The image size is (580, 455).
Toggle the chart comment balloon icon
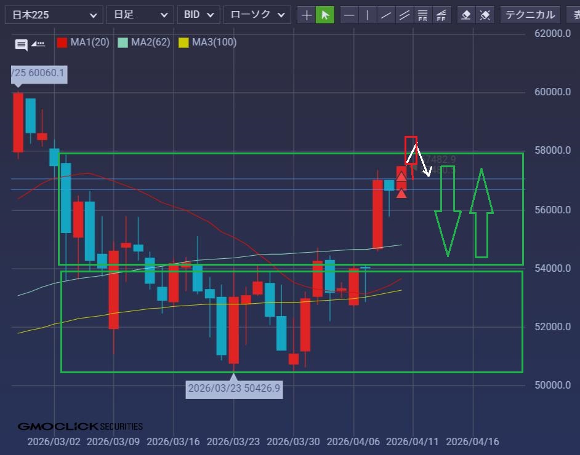click(x=22, y=44)
